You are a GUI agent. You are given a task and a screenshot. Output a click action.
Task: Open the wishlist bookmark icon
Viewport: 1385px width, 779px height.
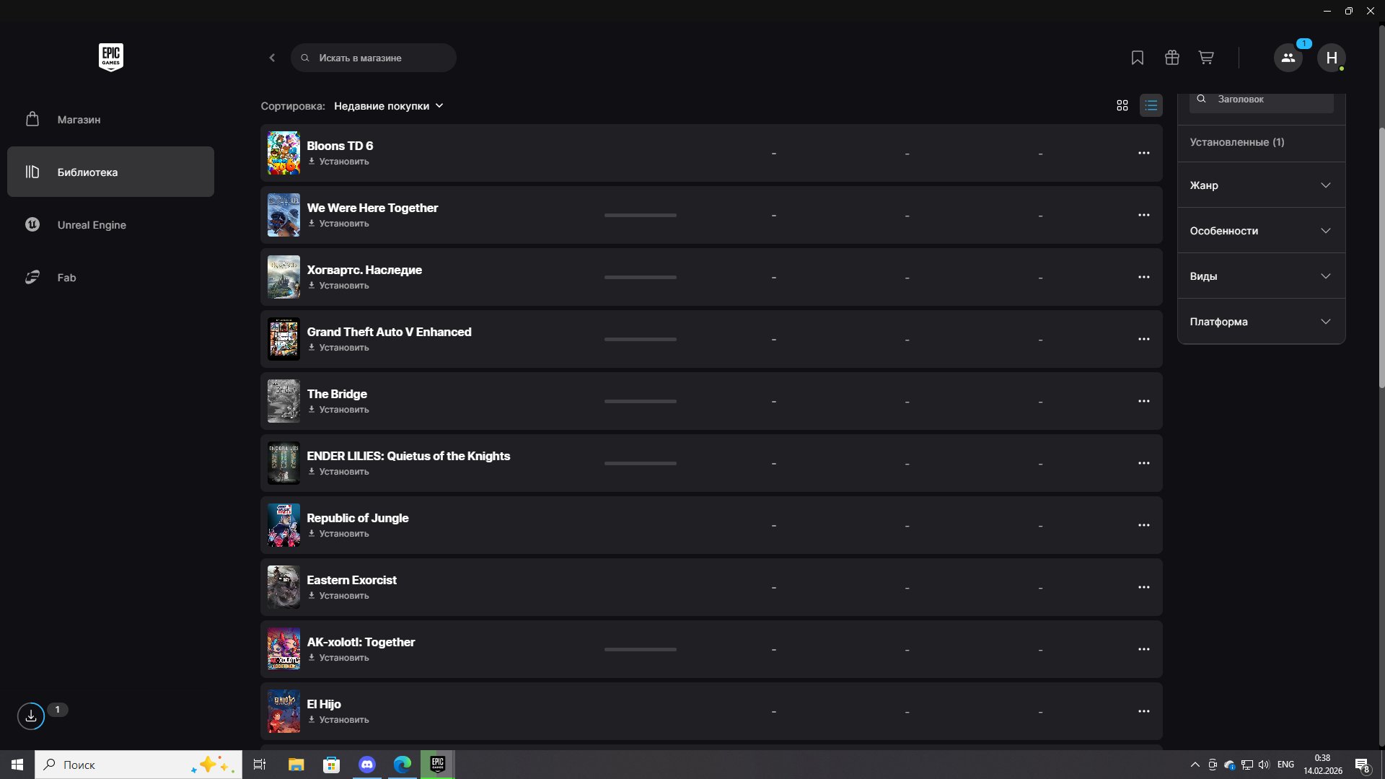[x=1138, y=58]
